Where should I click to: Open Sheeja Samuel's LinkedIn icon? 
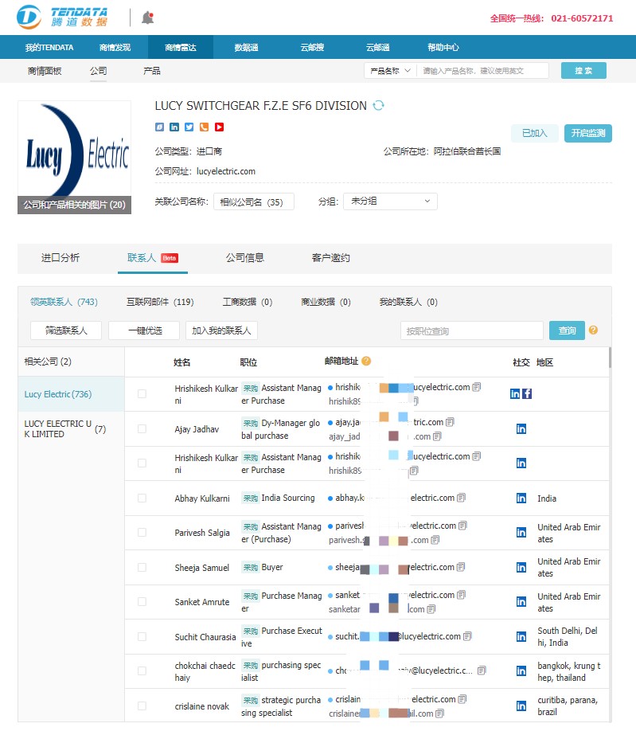(x=521, y=568)
